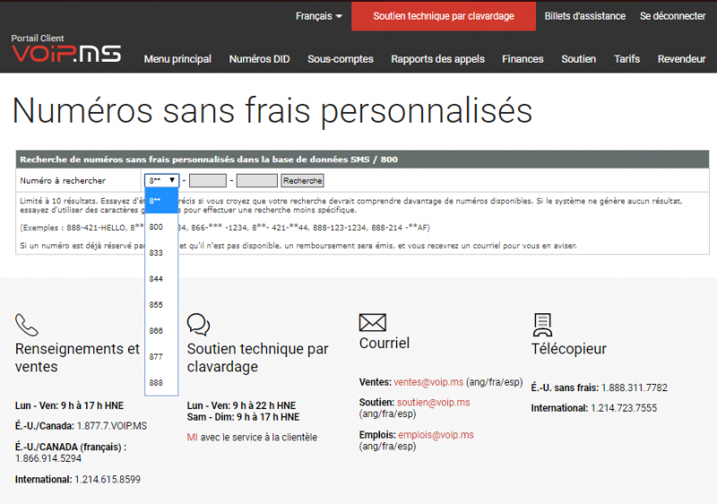Open the Sous-comptes menu
The height and width of the screenshot is (504, 717).
click(x=341, y=59)
